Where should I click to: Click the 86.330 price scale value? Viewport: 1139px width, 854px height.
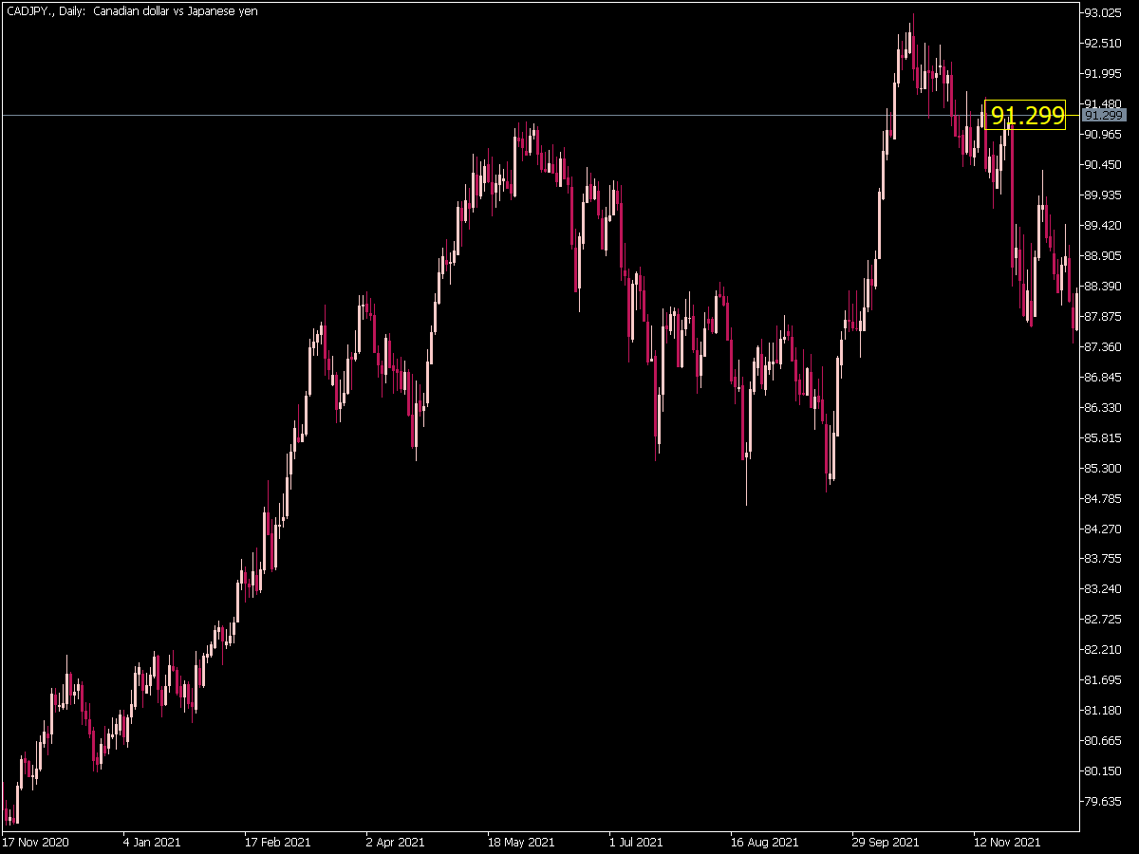pyautogui.click(x=1104, y=408)
